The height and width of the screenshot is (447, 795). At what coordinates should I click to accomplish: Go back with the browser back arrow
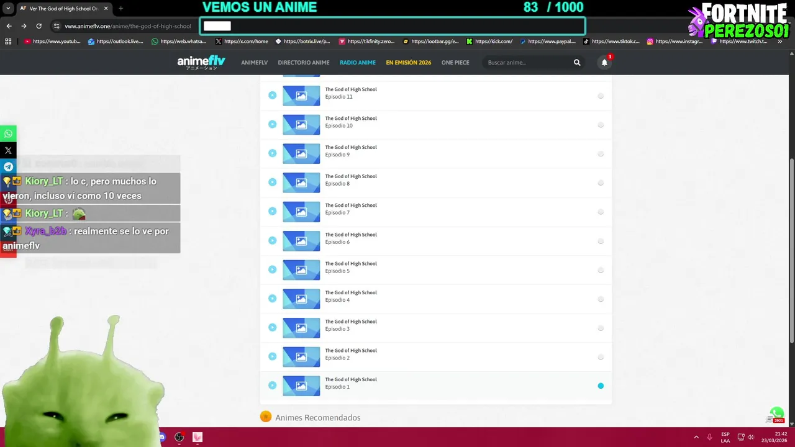pos(9,26)
